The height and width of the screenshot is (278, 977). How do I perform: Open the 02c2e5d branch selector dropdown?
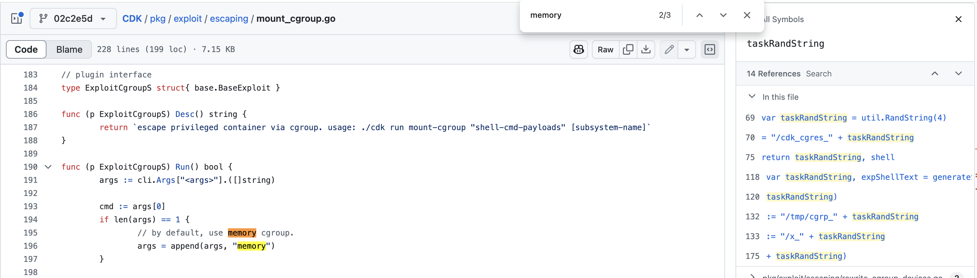73,18
